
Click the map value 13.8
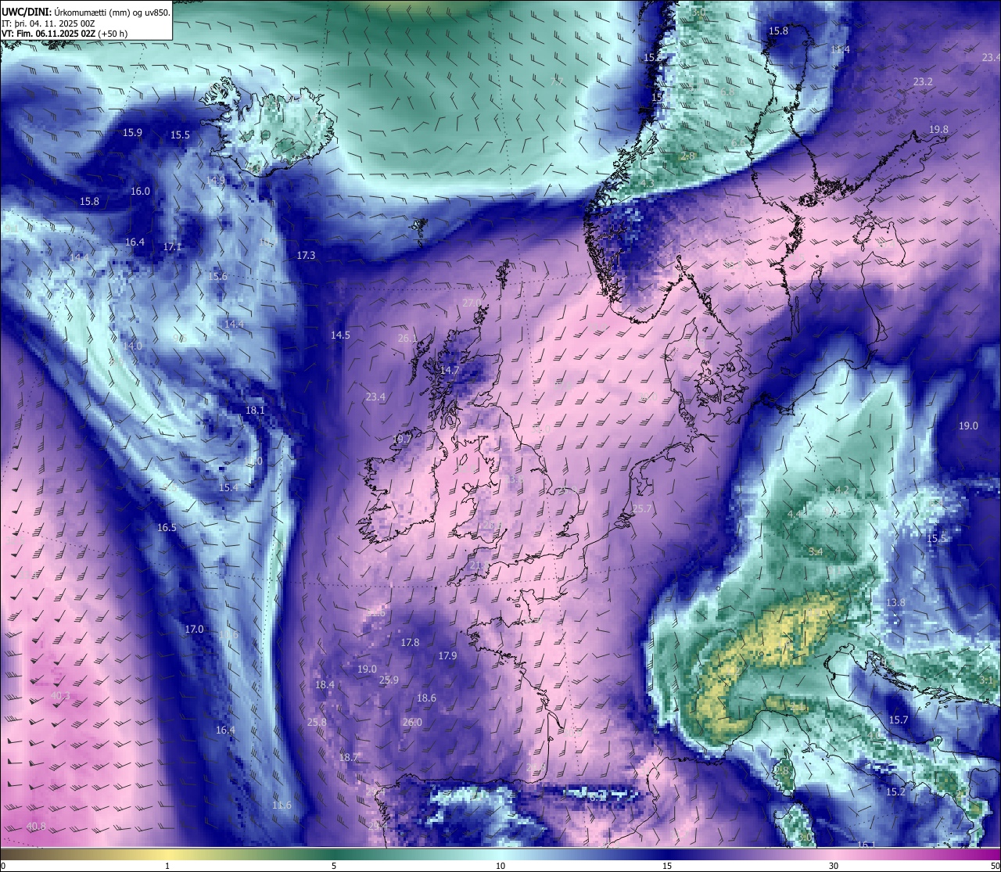895,602
